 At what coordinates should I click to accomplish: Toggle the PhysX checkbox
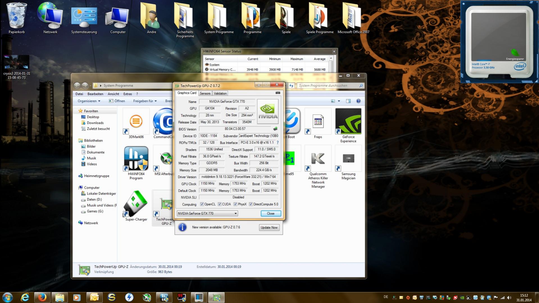tap(235, 204)
